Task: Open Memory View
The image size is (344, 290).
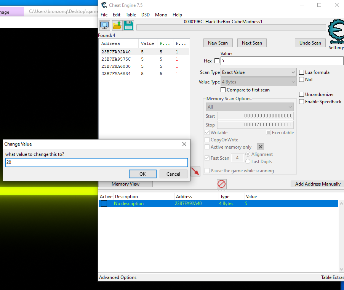Action: 125,184
